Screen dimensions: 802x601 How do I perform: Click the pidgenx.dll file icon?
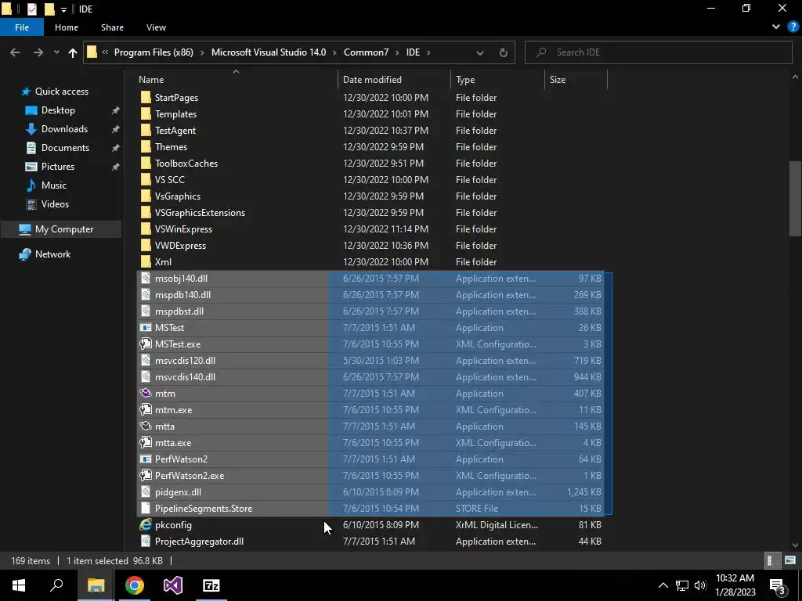tap(146, 492)
